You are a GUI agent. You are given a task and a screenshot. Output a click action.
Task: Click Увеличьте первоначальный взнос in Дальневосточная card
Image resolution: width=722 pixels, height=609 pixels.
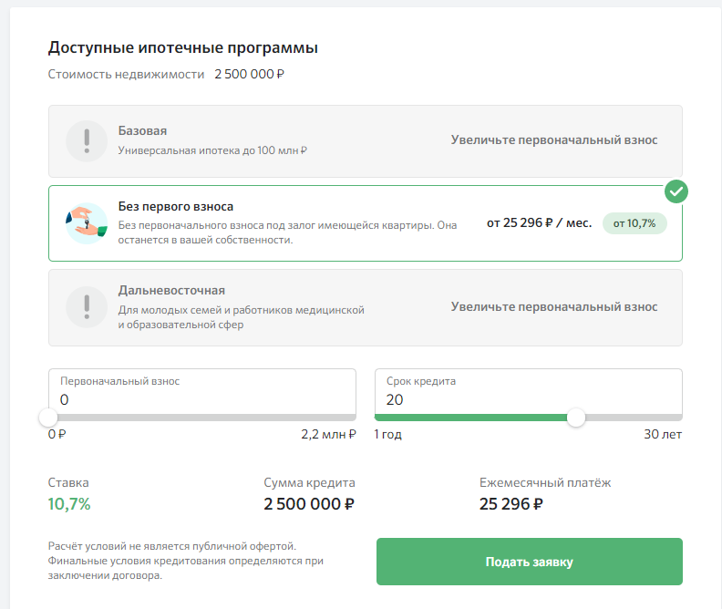[553, 307]
